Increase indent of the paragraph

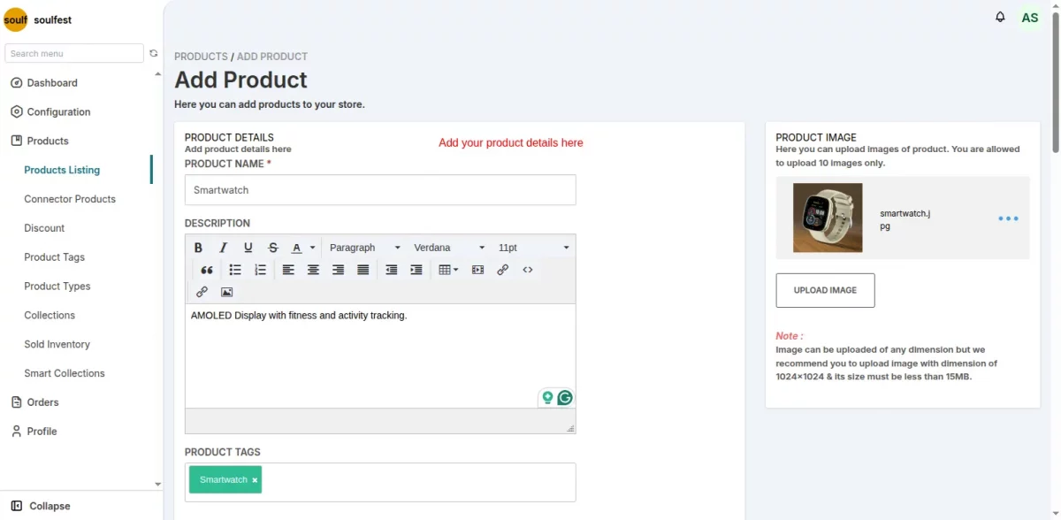point(416,270)
